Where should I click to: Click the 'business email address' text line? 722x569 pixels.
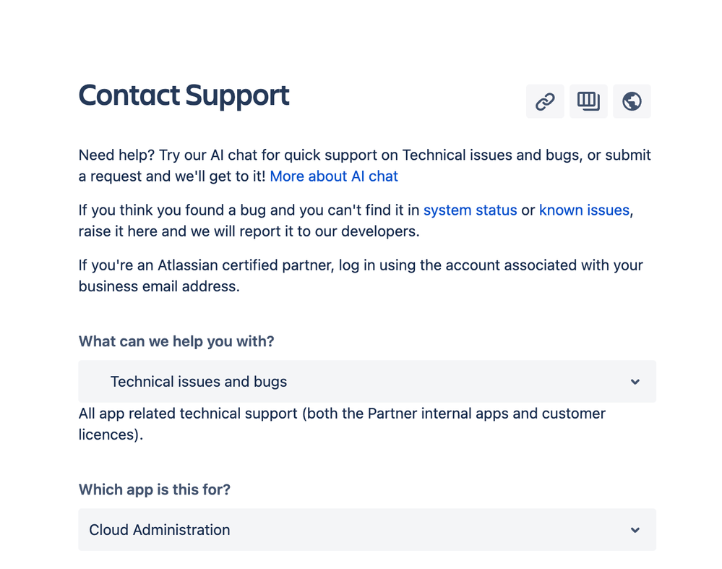pos(159,286)
